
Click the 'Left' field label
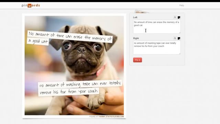point(135,17)
